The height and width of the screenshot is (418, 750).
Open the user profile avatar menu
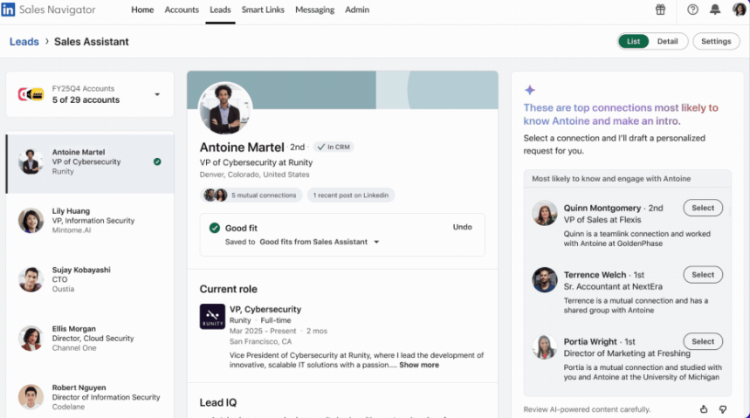click(739, 9)
